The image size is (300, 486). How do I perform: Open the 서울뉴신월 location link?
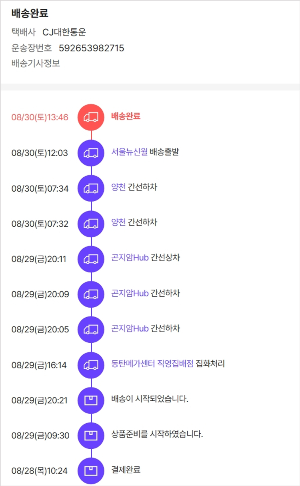130,152
